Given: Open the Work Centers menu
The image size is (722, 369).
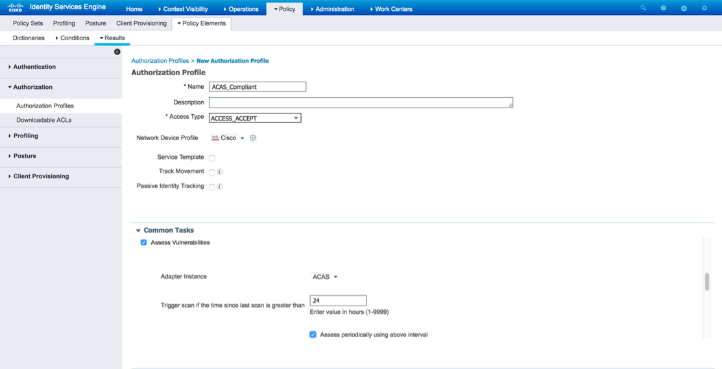Looking at the screenshot, I should (391, 8).
